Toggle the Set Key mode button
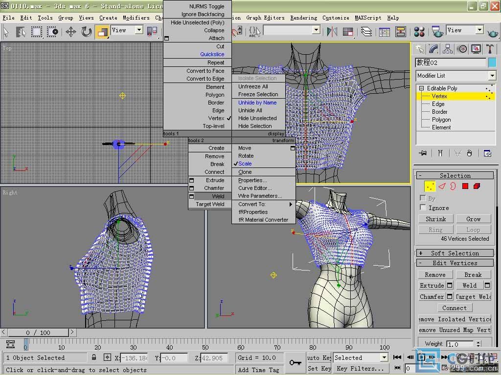 pyautogui.click(x=319, y=368)
